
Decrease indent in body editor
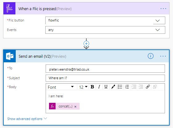[141, 87]
